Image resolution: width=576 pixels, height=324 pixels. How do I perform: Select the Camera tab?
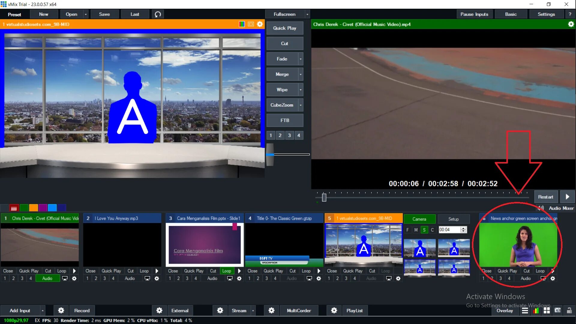click(x=419, y=219)
